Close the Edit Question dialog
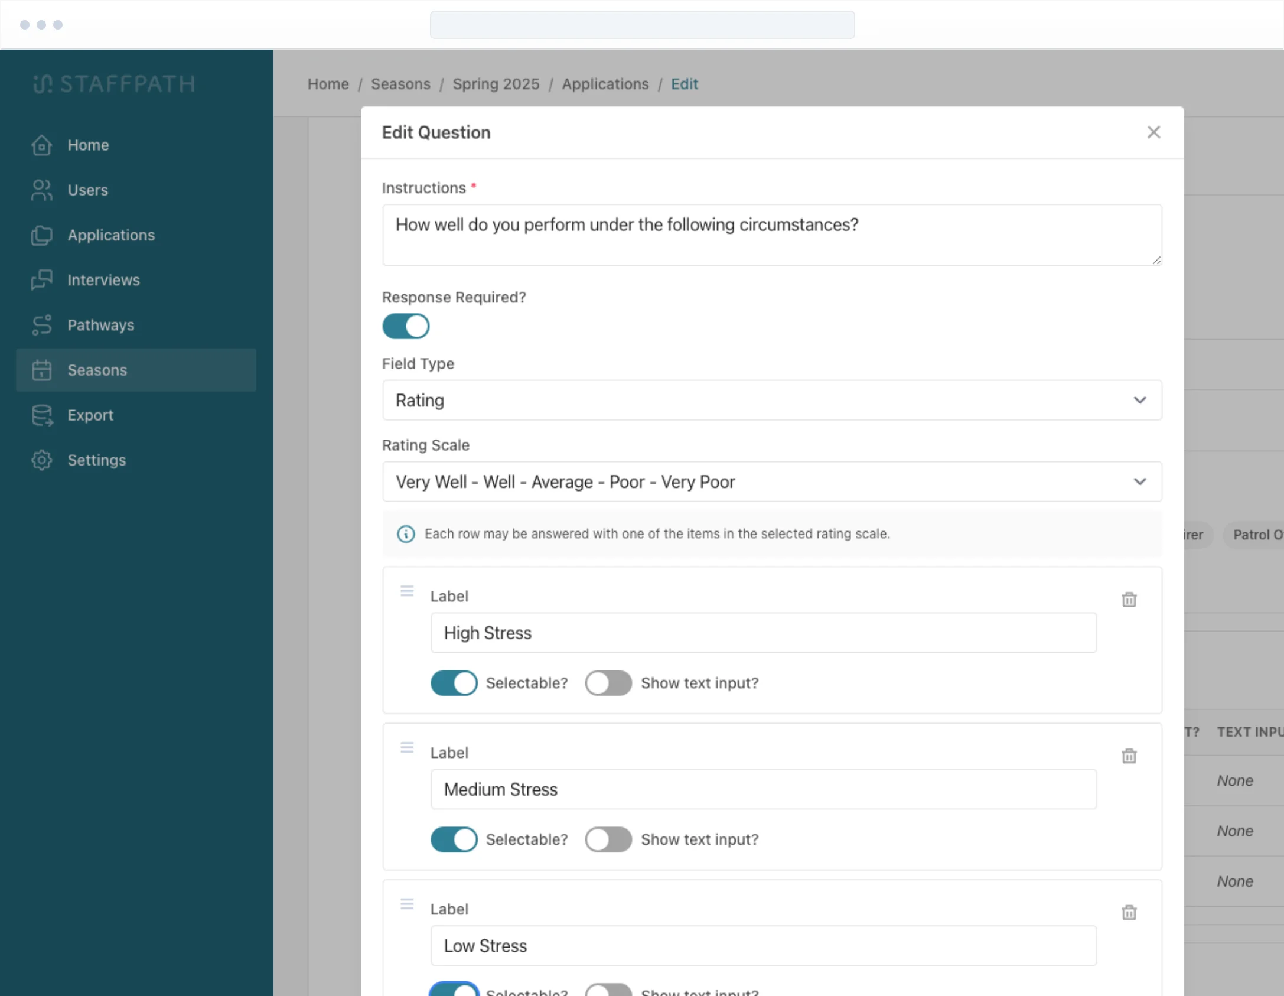Screen dimensions: 1284x996 pyautogui.click(x=1153, y=132)
